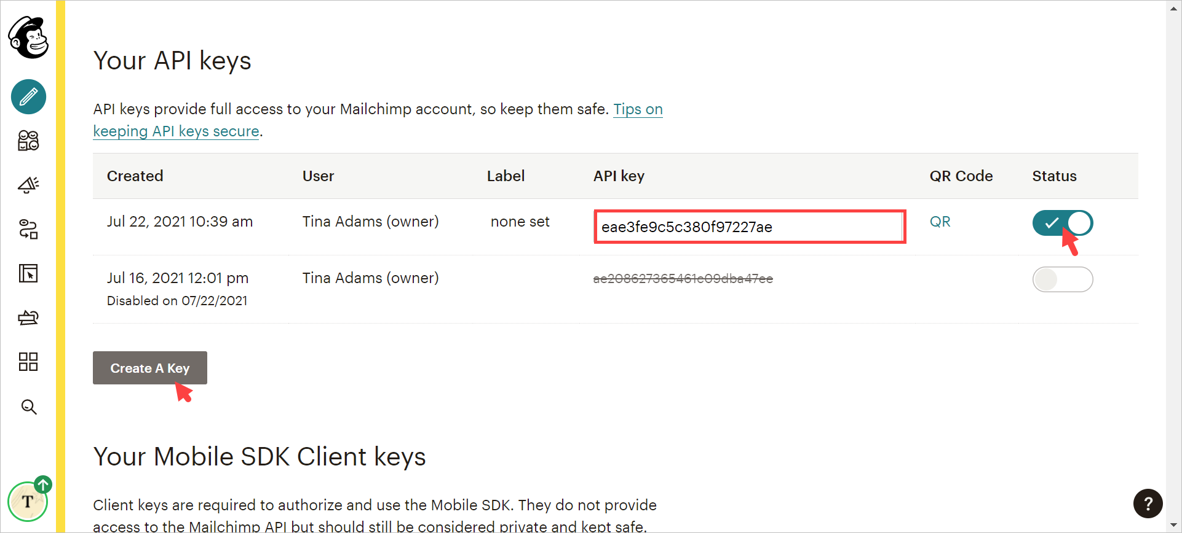Click the API key text field
Viewport: 1182px width, 533px height.
749,227
